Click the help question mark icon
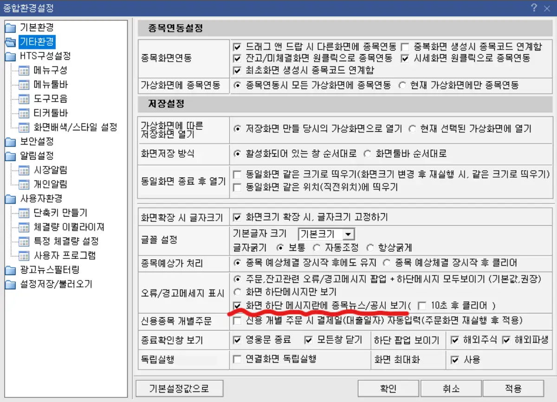The height and width of the screenshot is (402, 557). [x=535, y=7]
